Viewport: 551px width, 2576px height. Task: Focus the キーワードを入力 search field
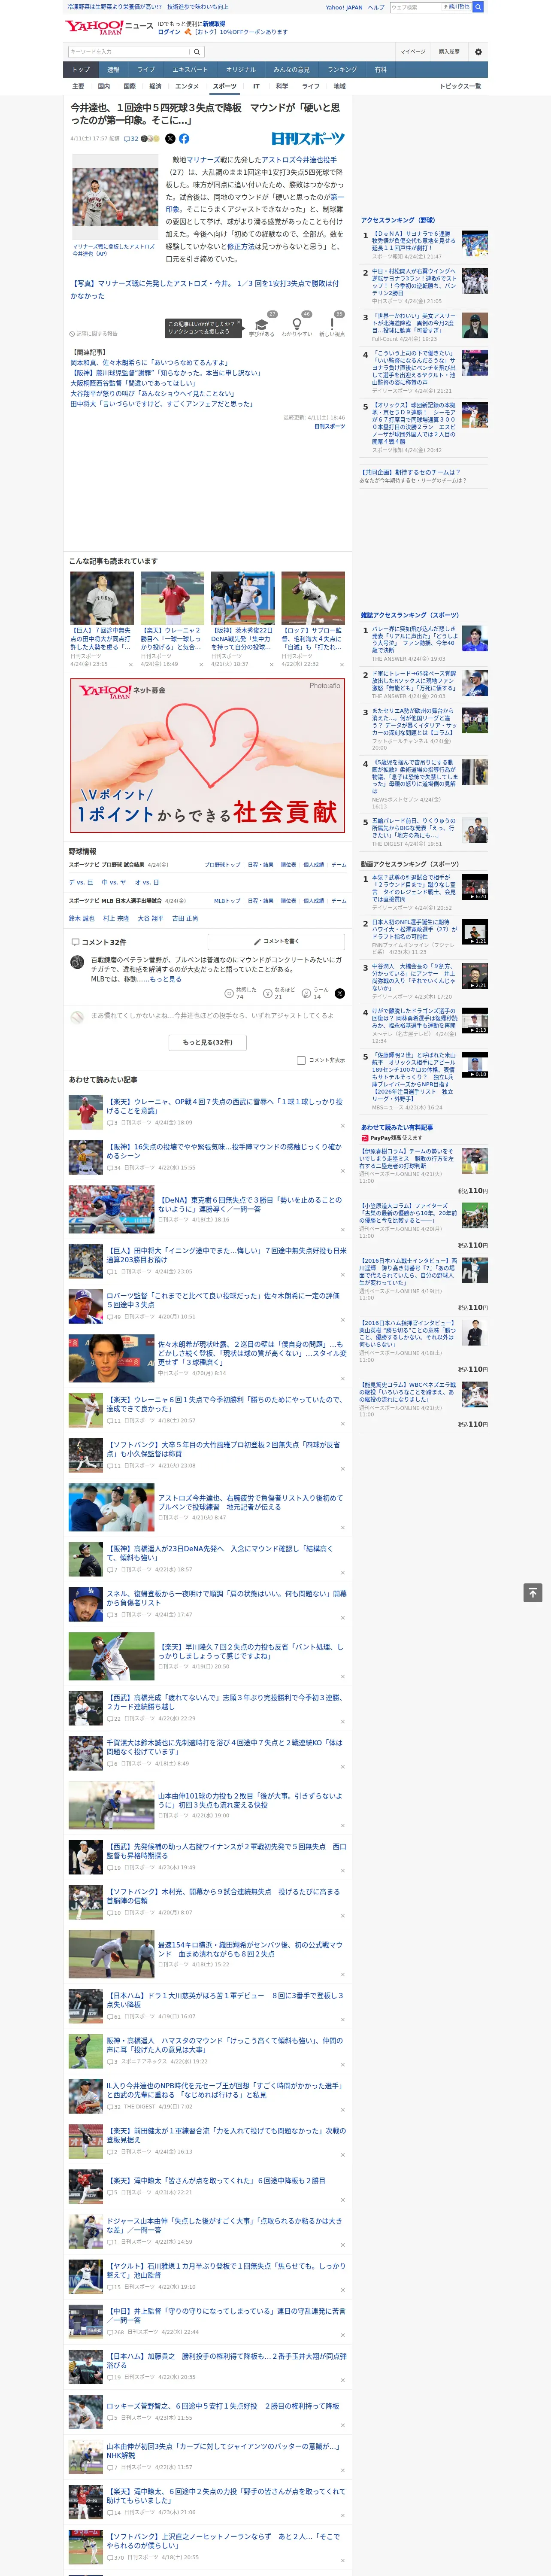tap(129, 52)
